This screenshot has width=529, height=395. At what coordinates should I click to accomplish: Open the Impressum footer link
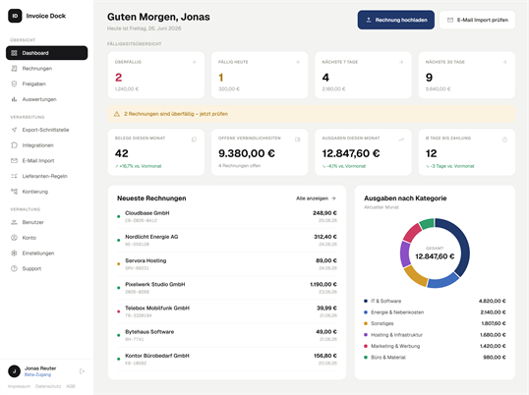20,386
